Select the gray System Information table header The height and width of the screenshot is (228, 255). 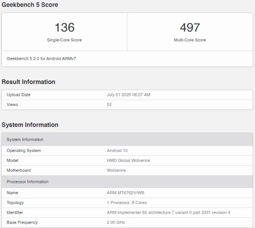coord(127,139)
